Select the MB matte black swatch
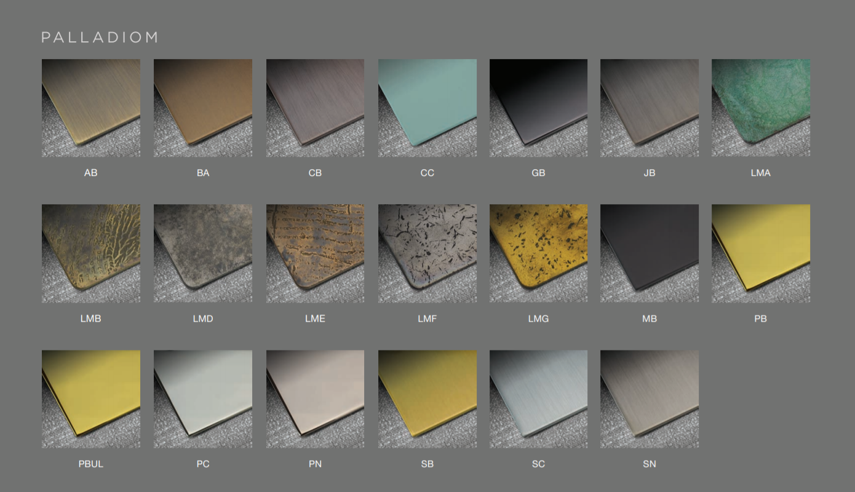Image resolution: width=855 pixels, height=492 pixels. tap(650, 253)
